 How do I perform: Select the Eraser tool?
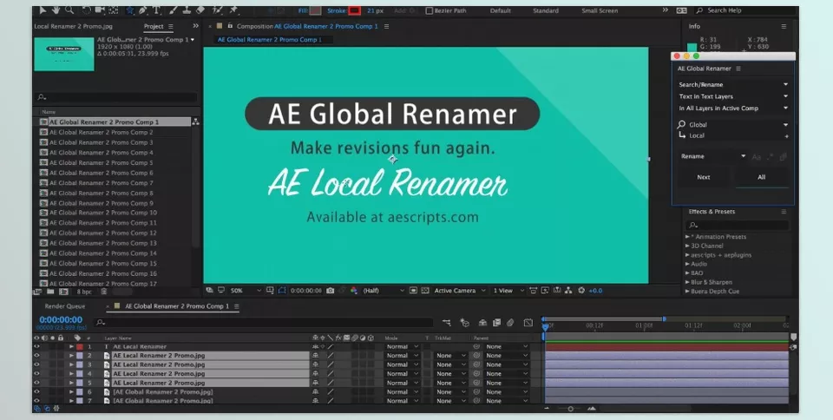pos(200,10)
